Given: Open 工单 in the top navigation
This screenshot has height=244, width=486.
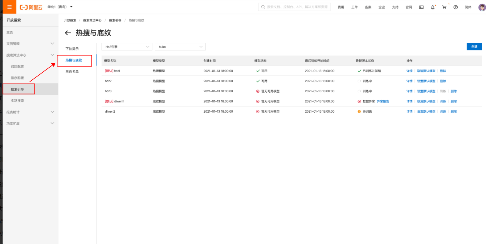Looking at the screenshot, I should (354, 7).
